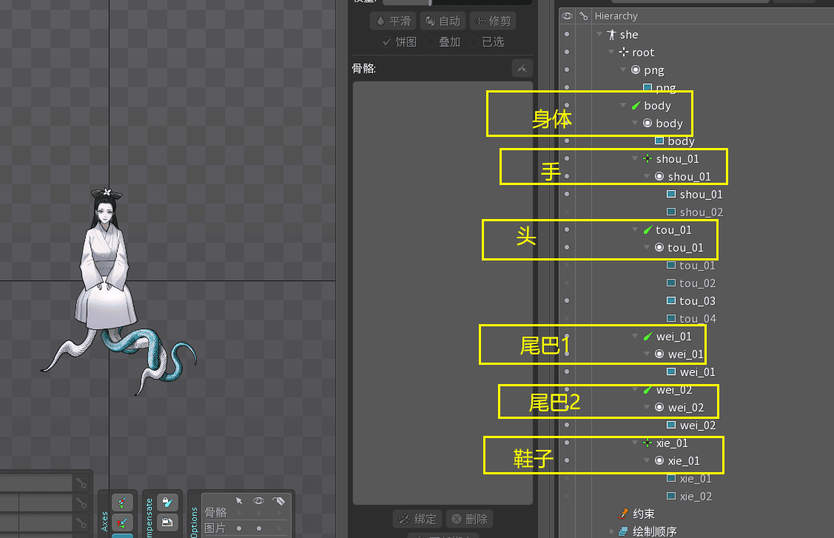Click the key icon in the Hierarchy header
Screen dimensions: 834x538
(x=584, y=16)
